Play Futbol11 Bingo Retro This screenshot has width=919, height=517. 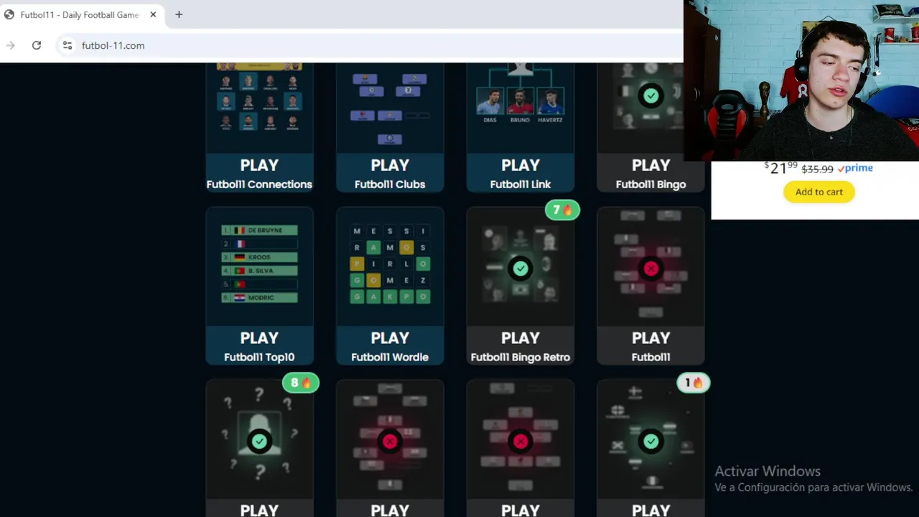click(521, 345)
